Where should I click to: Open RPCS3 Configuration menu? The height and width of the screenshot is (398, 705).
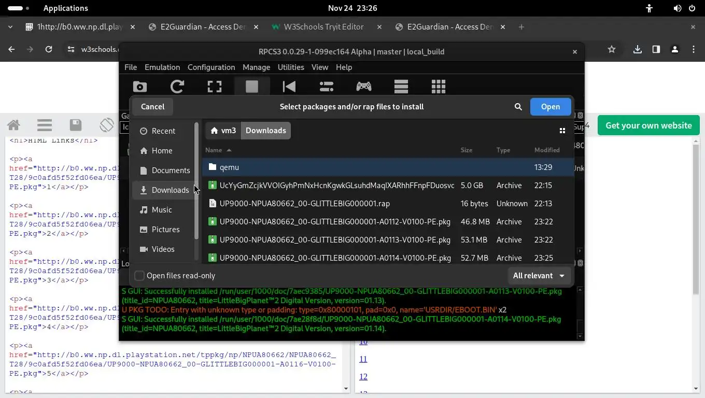click(211, 67)
